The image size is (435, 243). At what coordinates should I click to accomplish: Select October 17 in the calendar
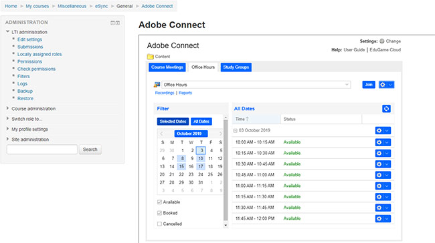(201, 167)
